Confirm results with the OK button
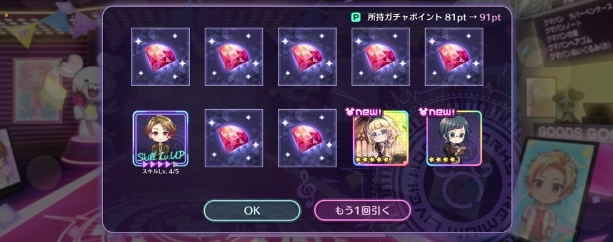613x242 pixels. (252, 211)
